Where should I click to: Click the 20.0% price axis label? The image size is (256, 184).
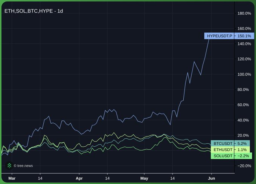pyautogui.click(x=243, y=135)
